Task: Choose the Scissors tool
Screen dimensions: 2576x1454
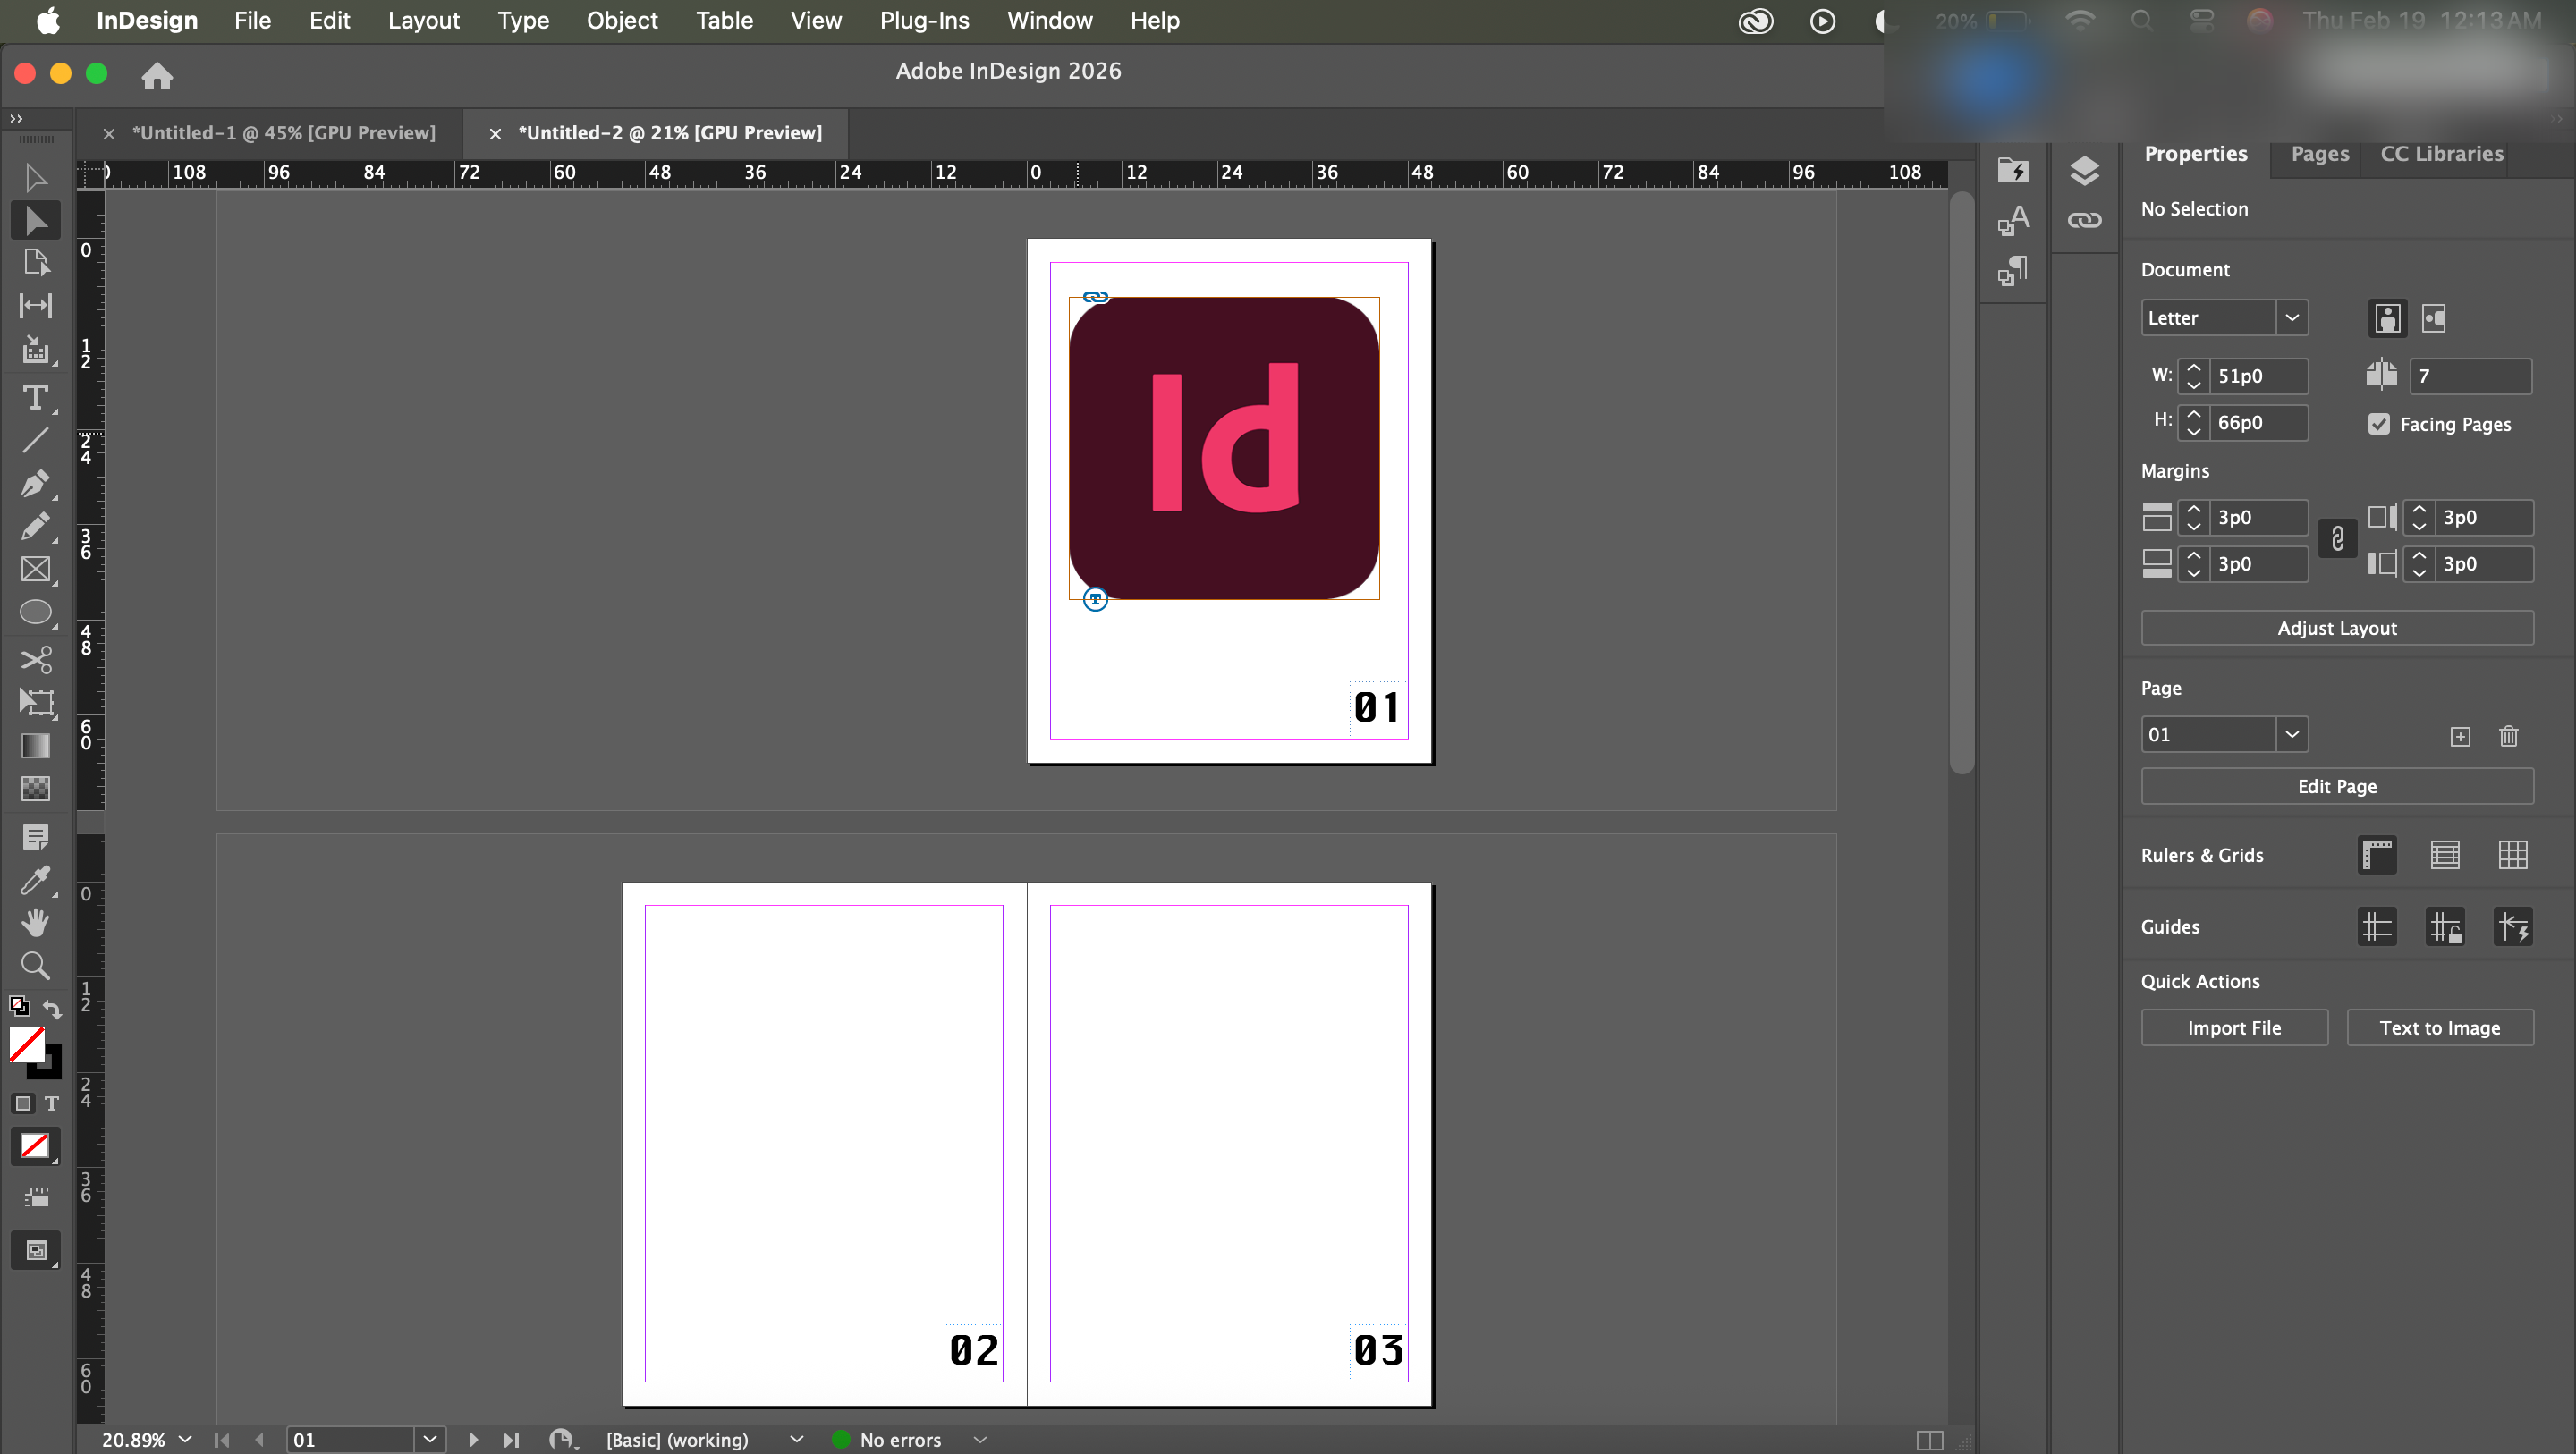Action: pyautogui.click(x=35, y=659)
